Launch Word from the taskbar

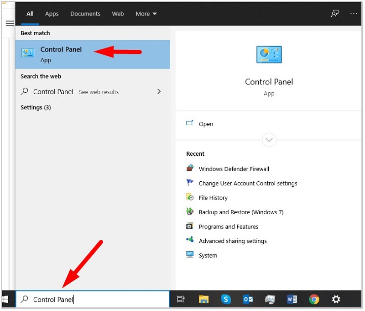[x=292, y=299]
